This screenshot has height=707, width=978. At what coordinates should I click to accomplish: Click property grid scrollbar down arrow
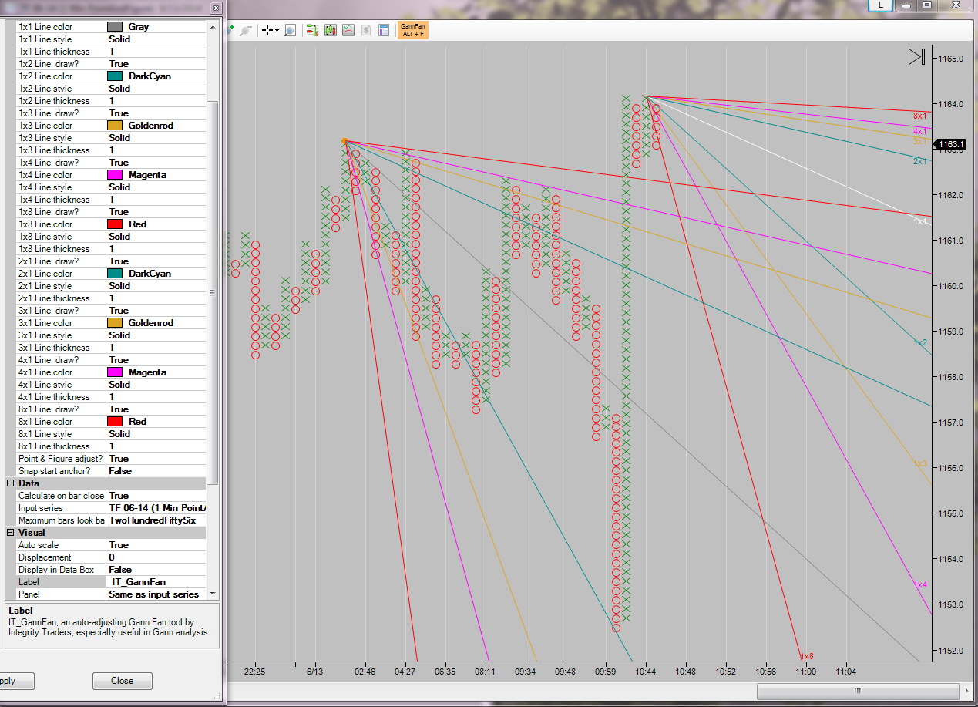coord(213,594)
